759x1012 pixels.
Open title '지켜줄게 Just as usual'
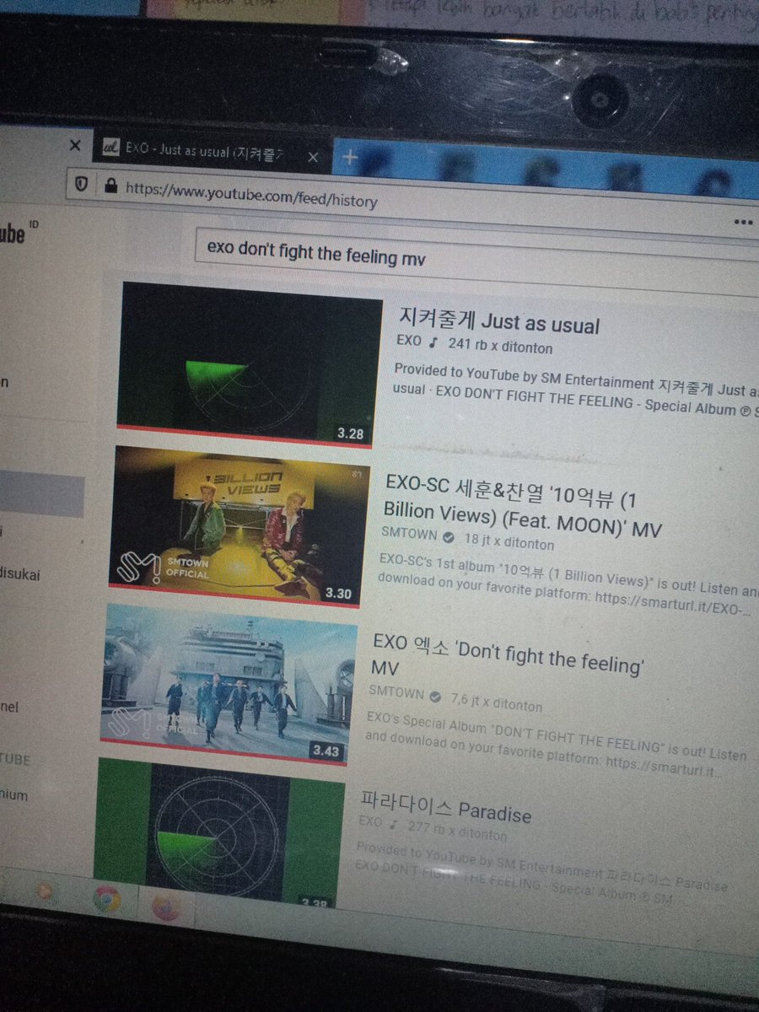(498, 321)
